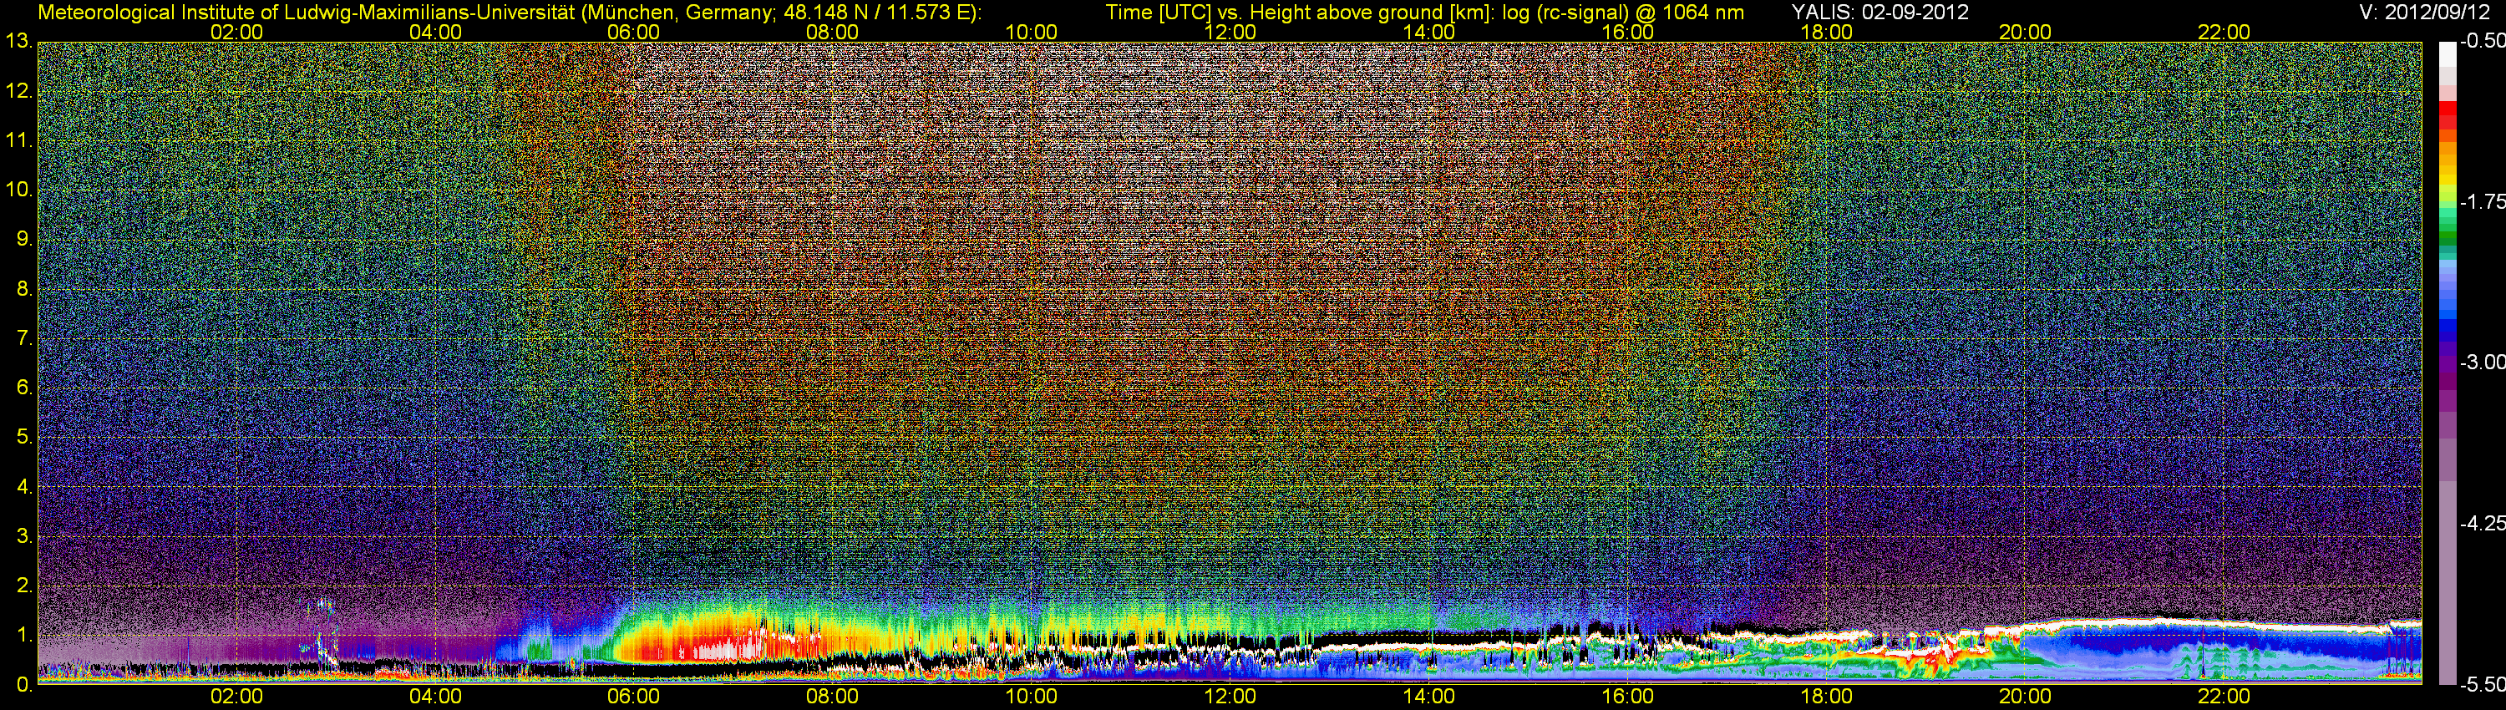
Task: Click the 4. km height axis label
Action: pyautogui.click(x=23, y=486)
